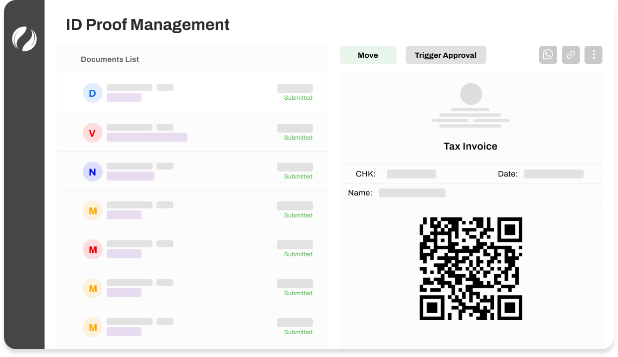Click the Submitted status in D row
The image size is (618, 357).
coord(298,98)
